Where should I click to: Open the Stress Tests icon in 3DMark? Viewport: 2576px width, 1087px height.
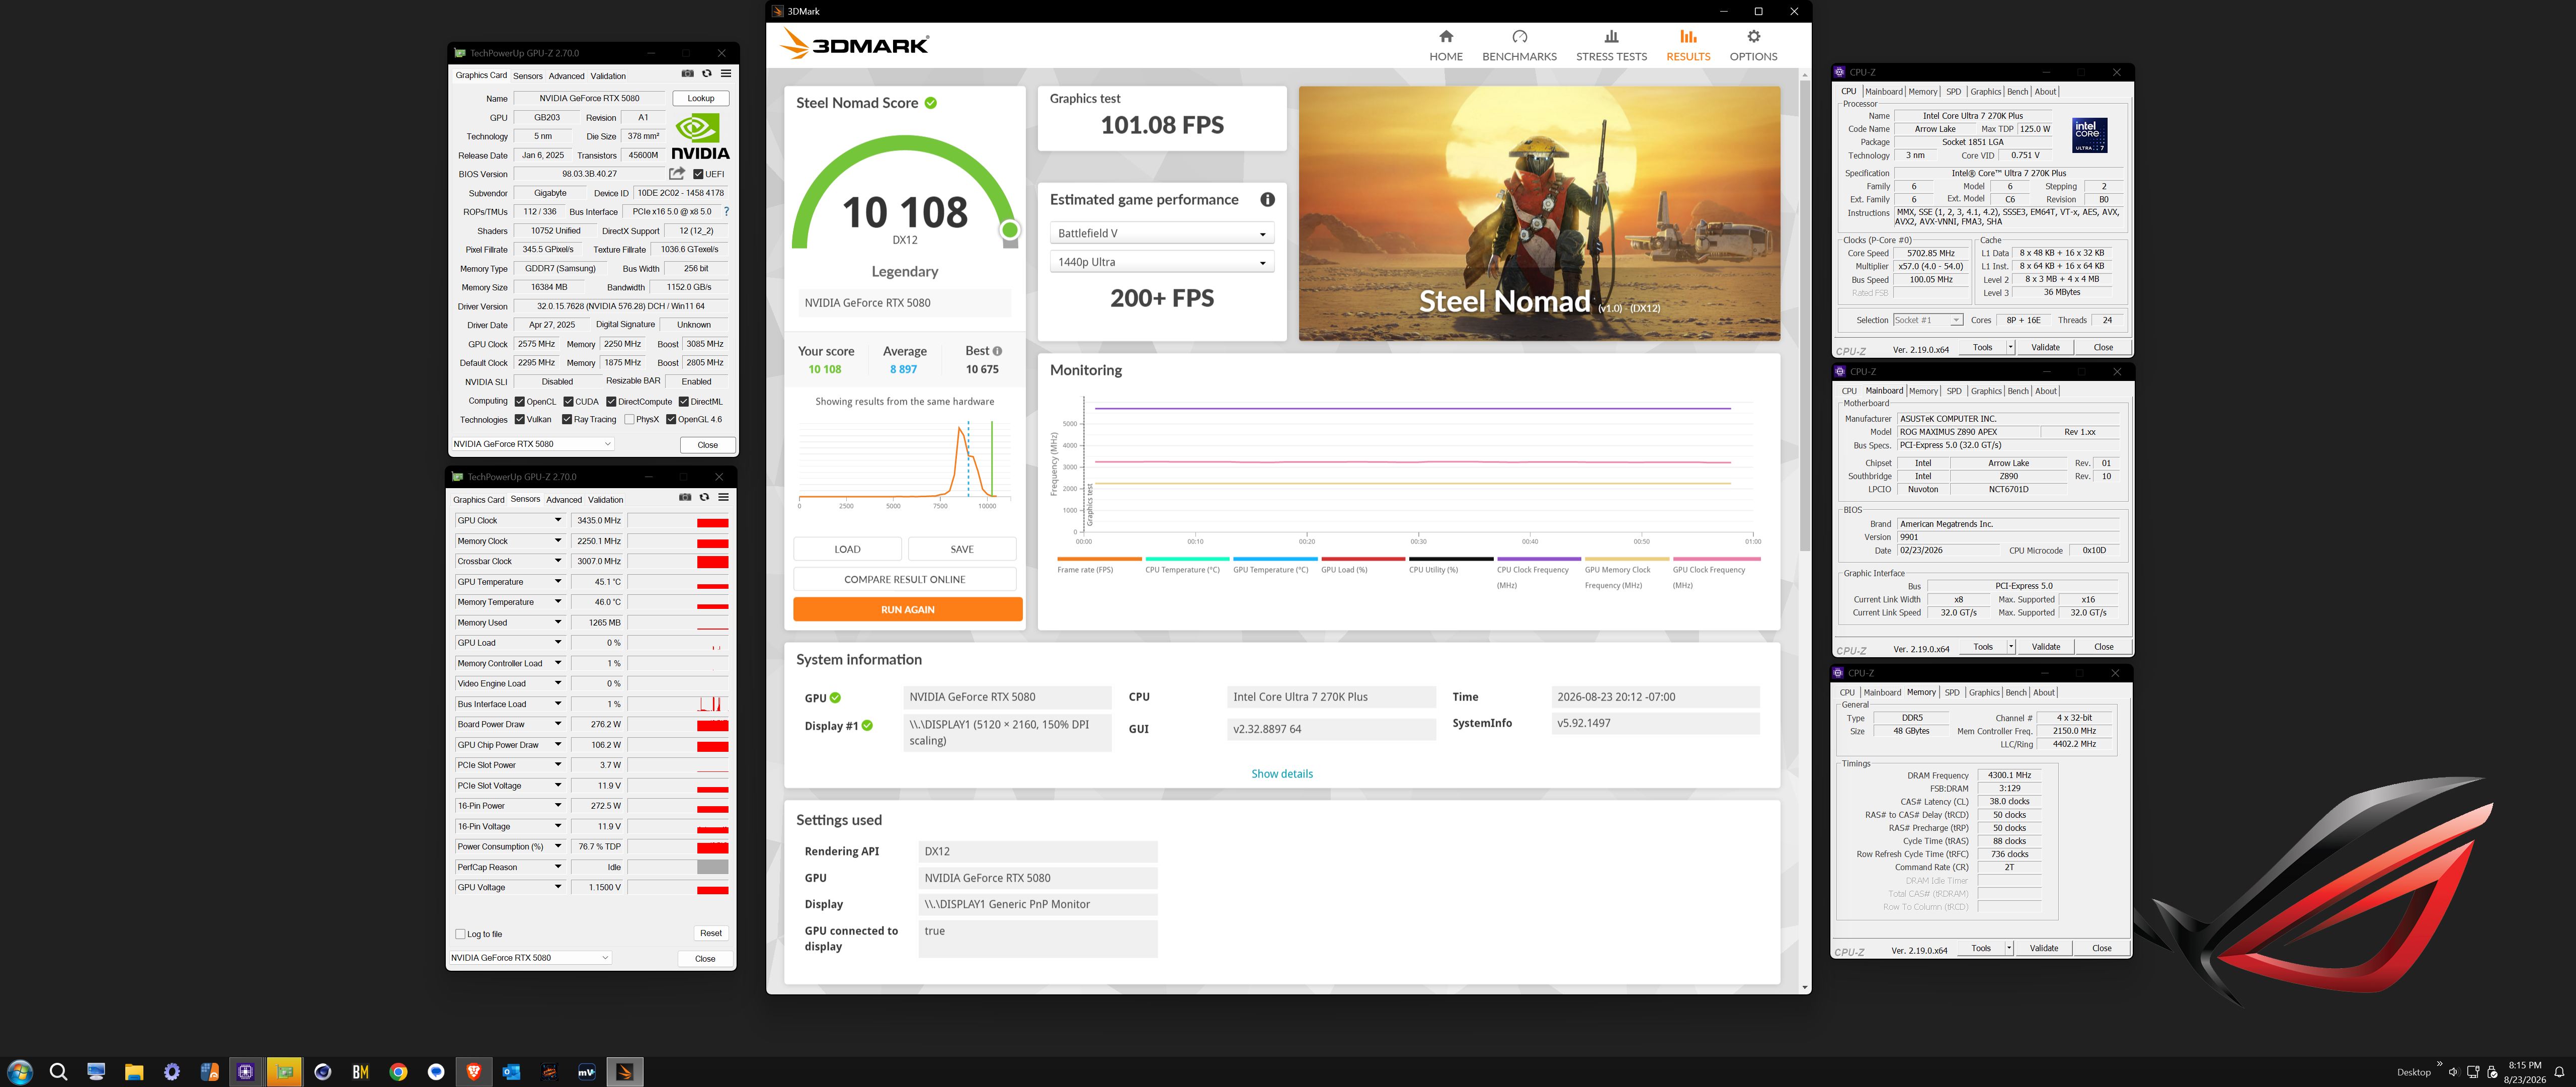click(x=1611, y=37)
